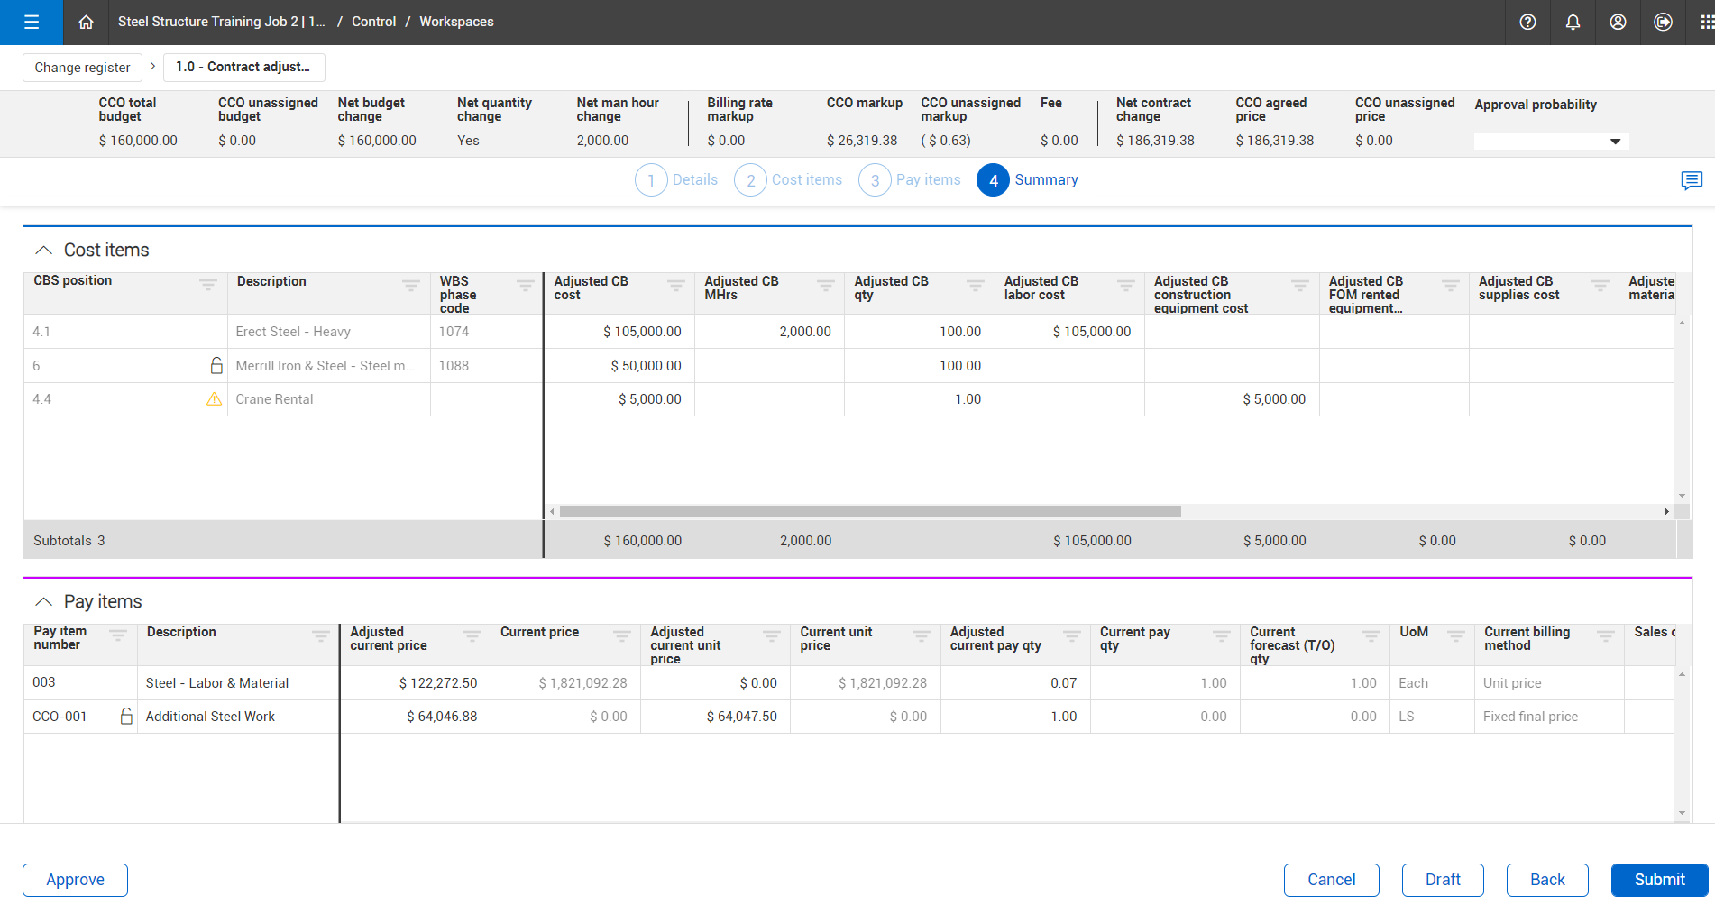Open filter for CBS position column
Screen dimensions: 1715x914
click(207, 284)
